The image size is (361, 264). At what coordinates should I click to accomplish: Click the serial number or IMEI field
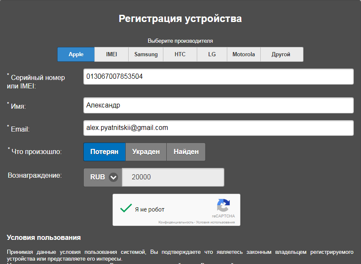coord(218,77)
